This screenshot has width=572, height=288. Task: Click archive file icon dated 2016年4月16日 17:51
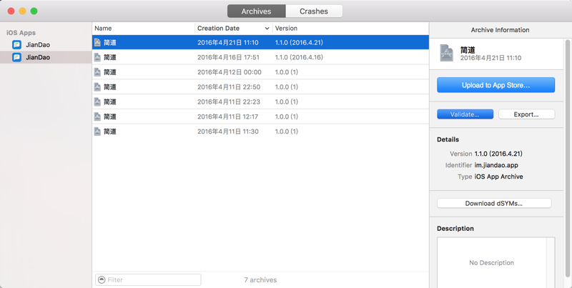coord(97,57)
